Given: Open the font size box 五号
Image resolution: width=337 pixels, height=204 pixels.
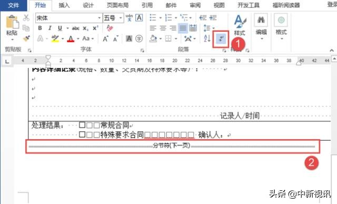Looking at the screenshot, I should coord(113,18).
